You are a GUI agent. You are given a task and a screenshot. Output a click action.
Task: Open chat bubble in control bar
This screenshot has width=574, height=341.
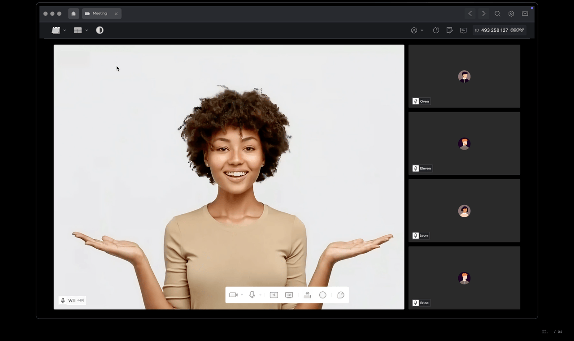click(341, 295)
